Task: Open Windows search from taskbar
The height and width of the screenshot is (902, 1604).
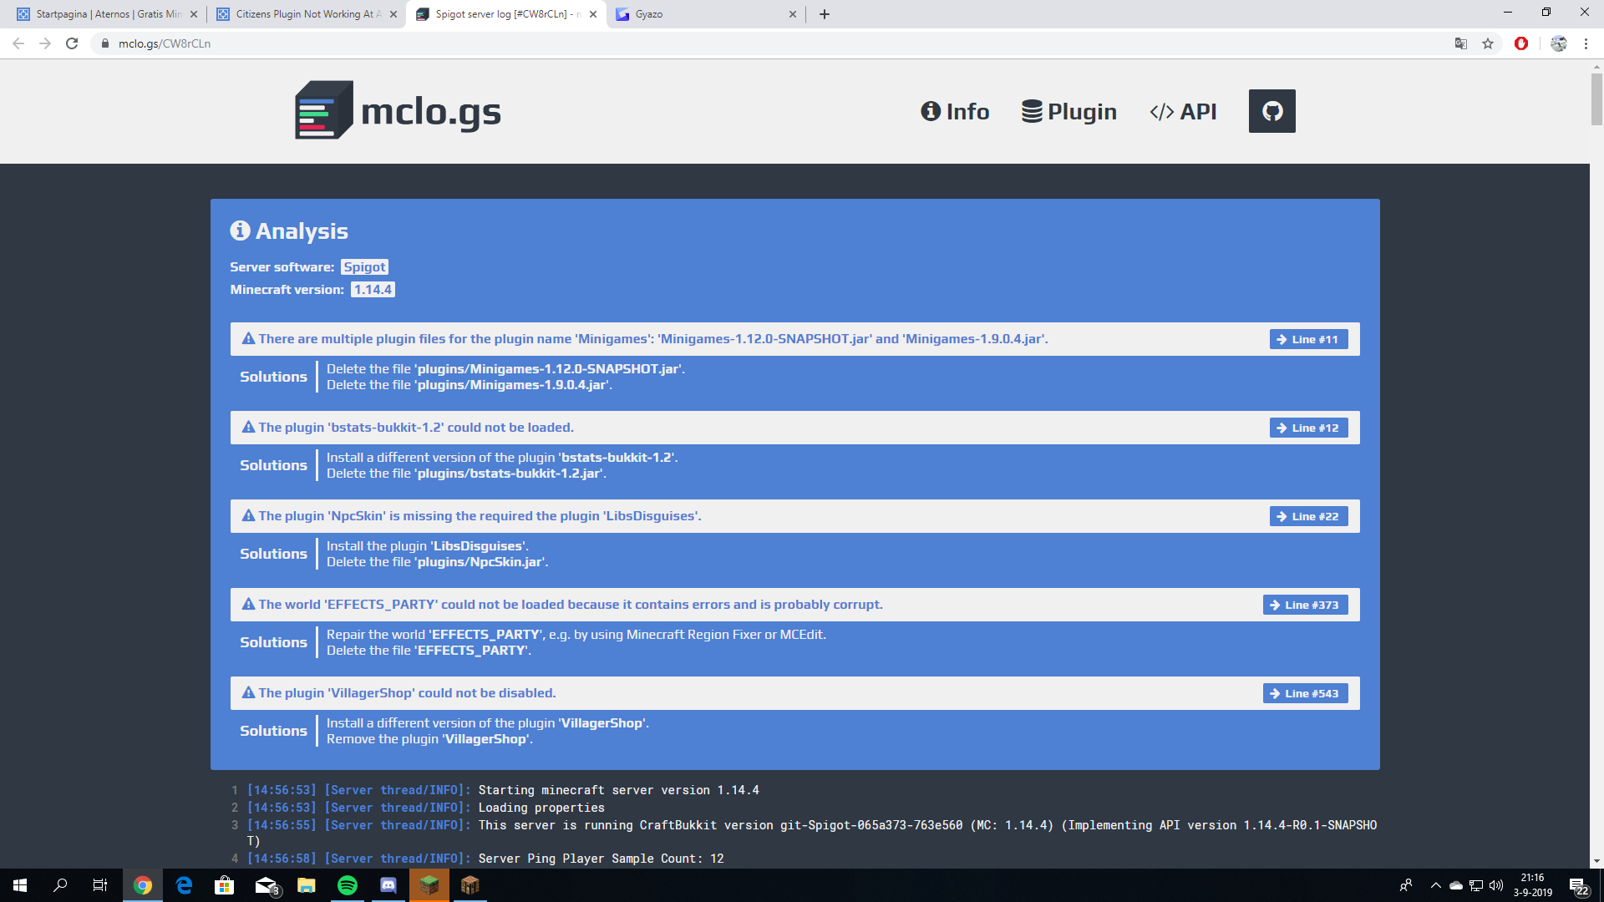Action: (60, 885)
